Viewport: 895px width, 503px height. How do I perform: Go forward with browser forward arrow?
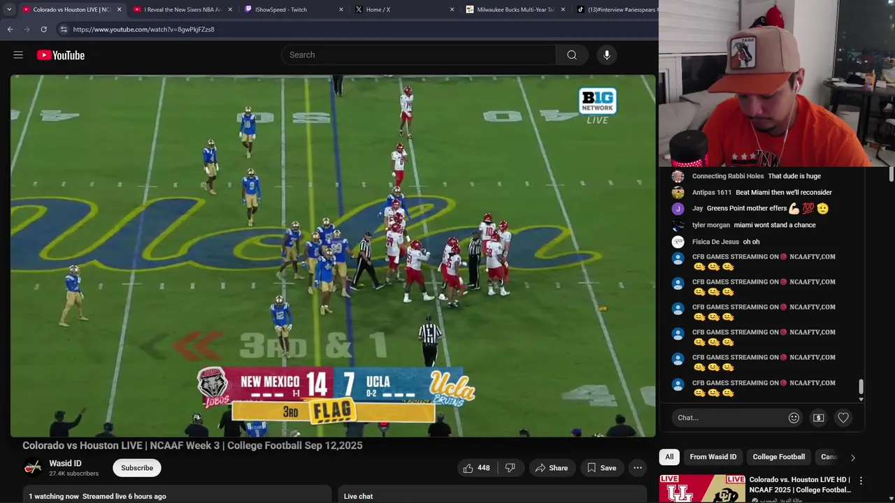(x=27, y=29)
